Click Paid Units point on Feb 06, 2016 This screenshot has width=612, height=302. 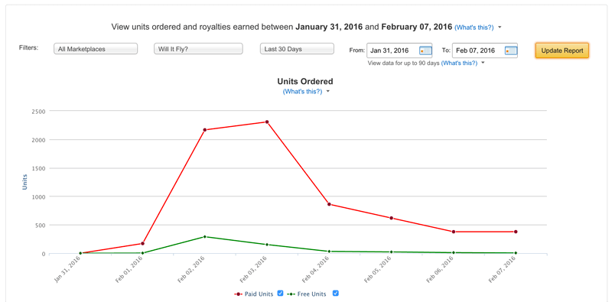454,232
